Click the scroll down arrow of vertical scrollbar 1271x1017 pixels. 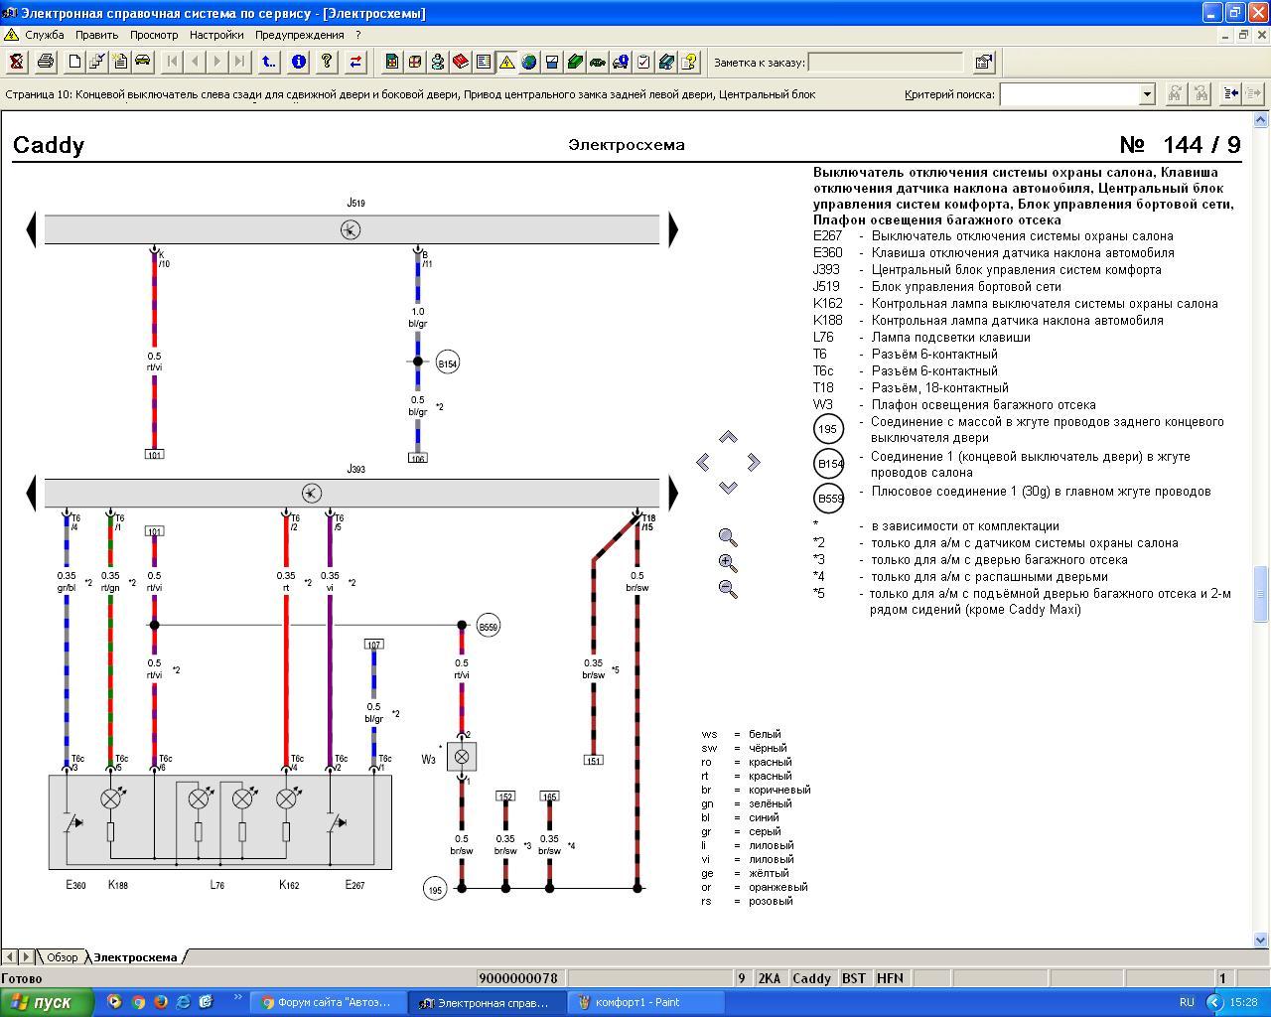tap(1261, 940)
